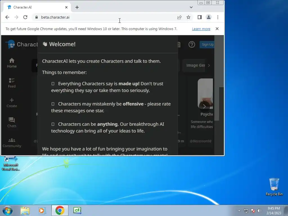This screenshot has height=216, width=288.
Task: Open the Chrome profile avatar
Action: tap(209, 17)
